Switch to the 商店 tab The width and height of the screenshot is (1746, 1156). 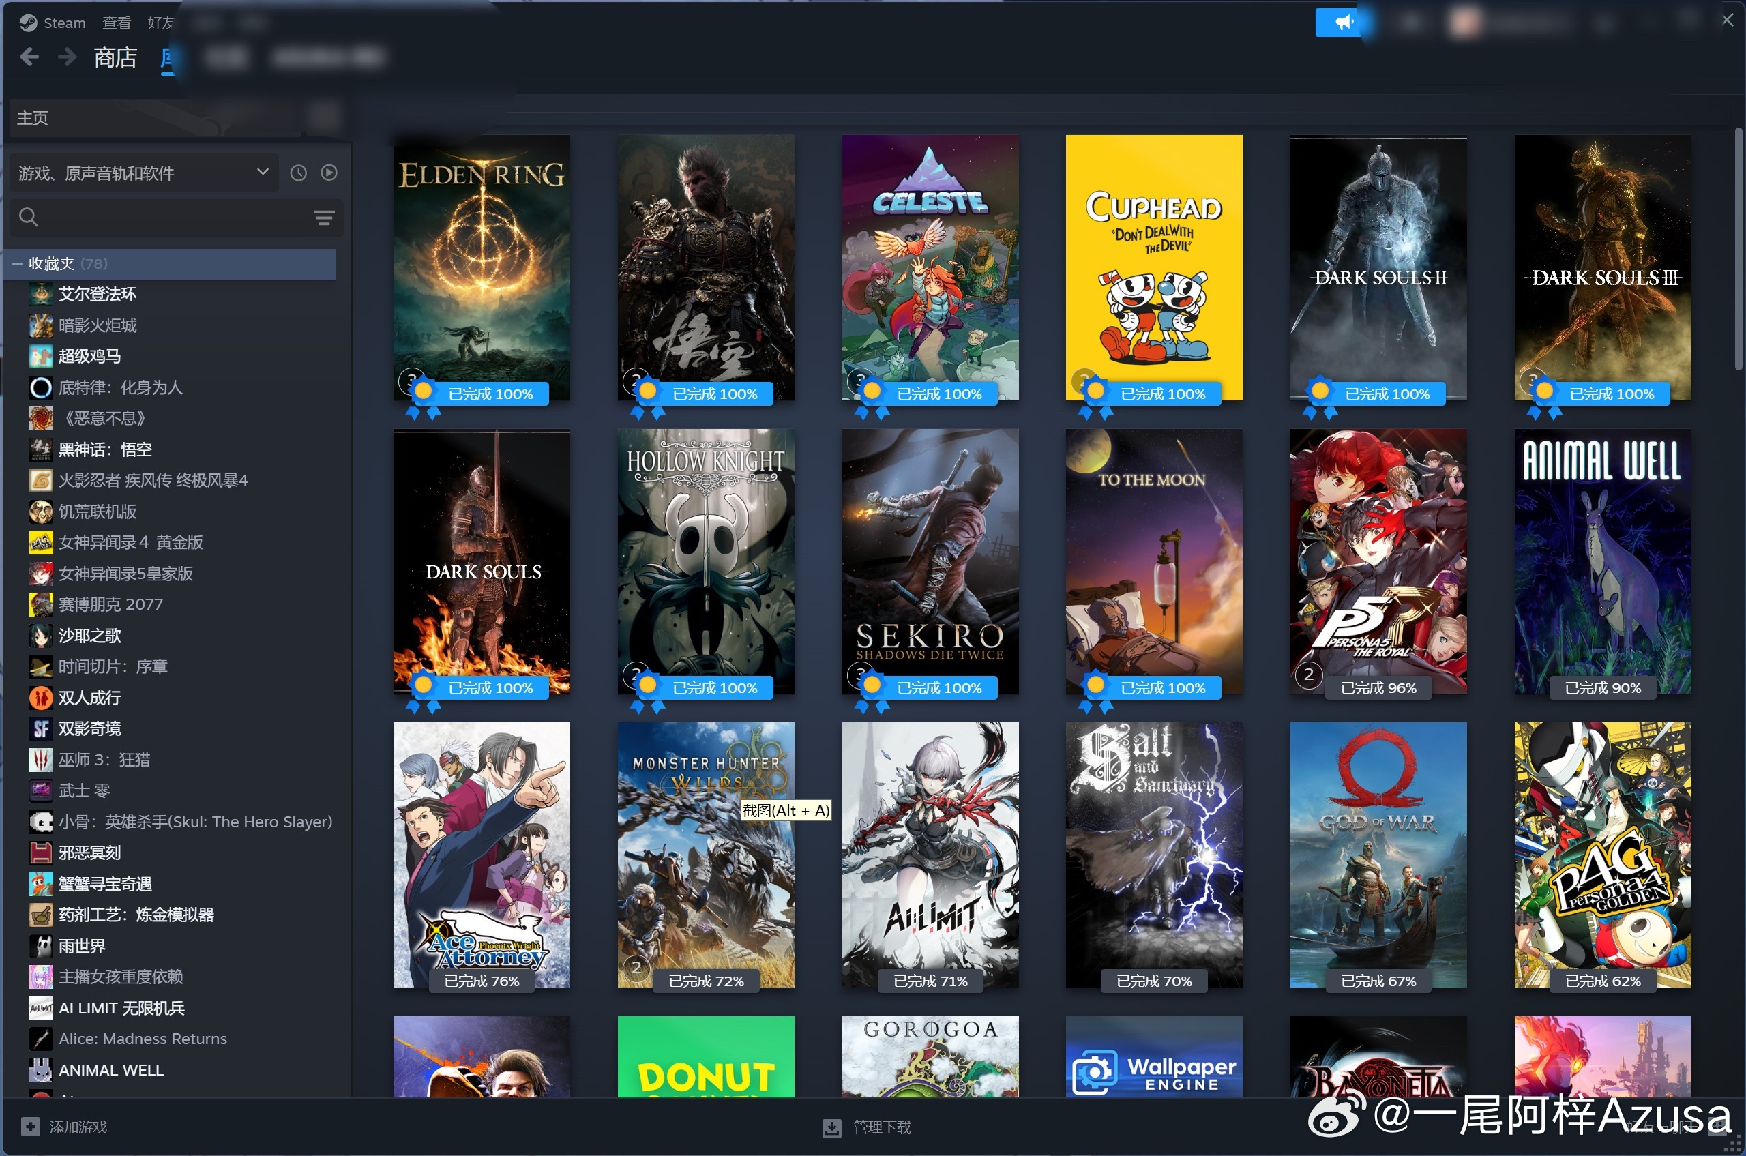point(116,57)
